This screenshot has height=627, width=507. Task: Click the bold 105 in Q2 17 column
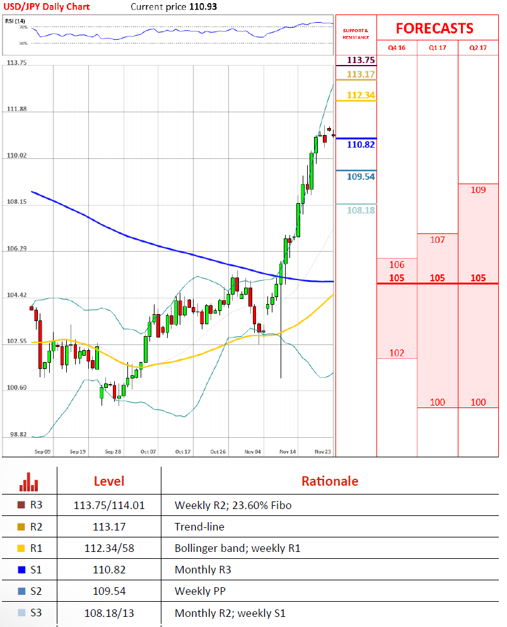pyautogui.click(x=478, y=278)
